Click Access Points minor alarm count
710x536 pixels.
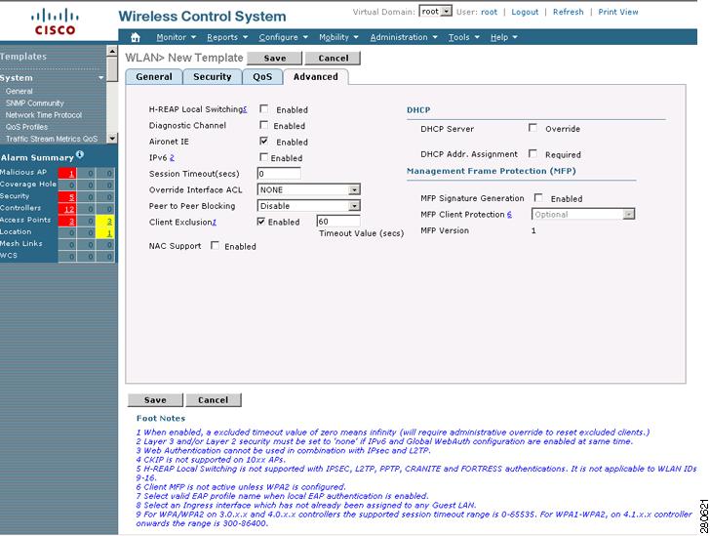coord(105,221)
